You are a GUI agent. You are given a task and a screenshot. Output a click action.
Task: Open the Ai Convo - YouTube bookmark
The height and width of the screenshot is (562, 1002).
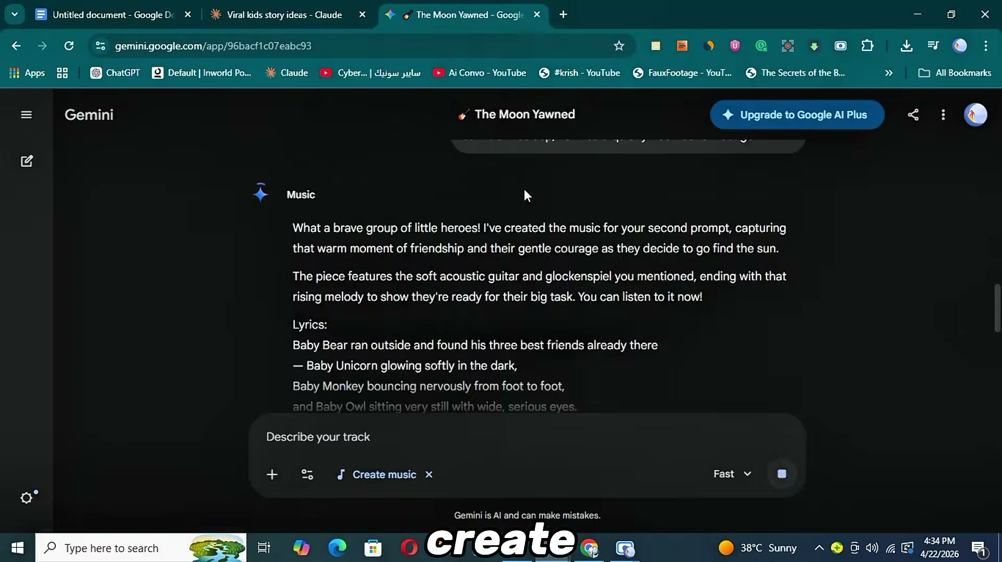tap(480, 73)
